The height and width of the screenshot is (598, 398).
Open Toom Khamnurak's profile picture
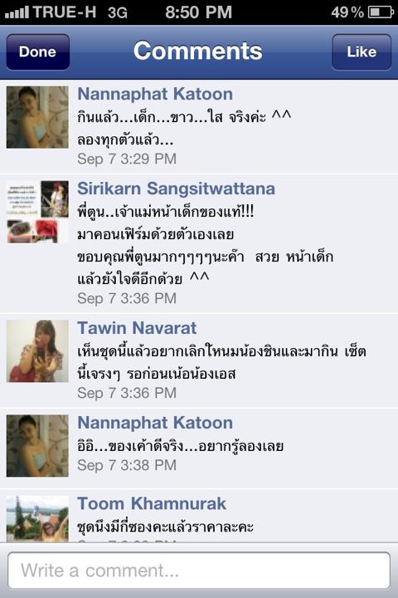[37, 518]
